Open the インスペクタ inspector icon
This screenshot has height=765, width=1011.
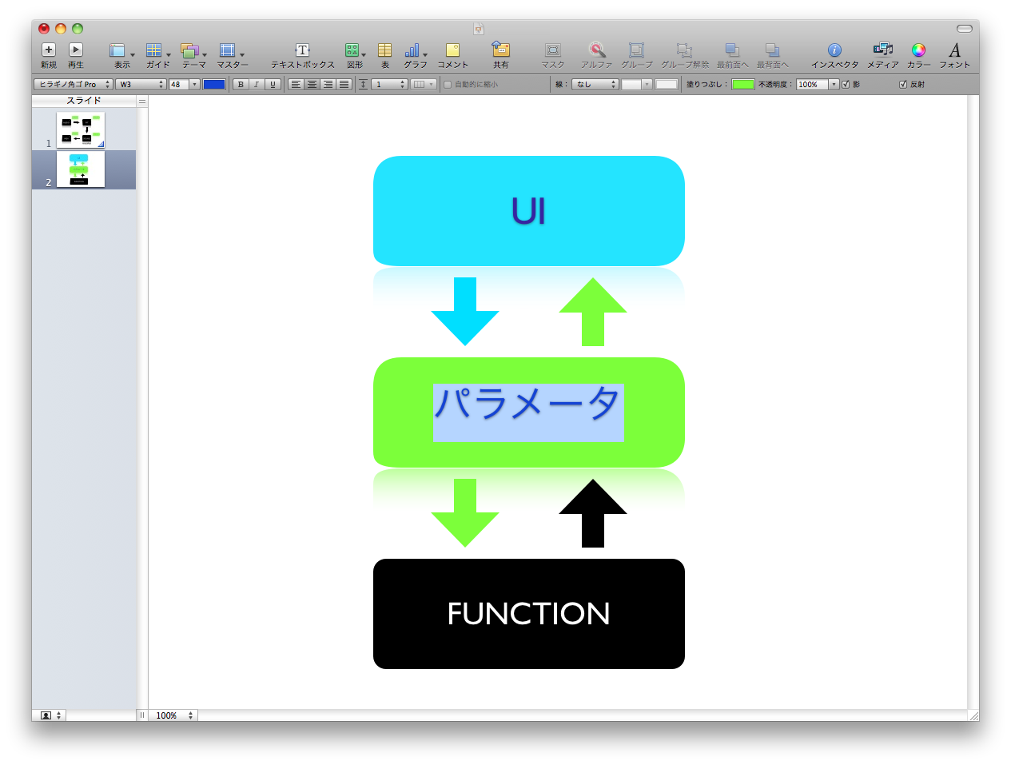pos(834,50)
